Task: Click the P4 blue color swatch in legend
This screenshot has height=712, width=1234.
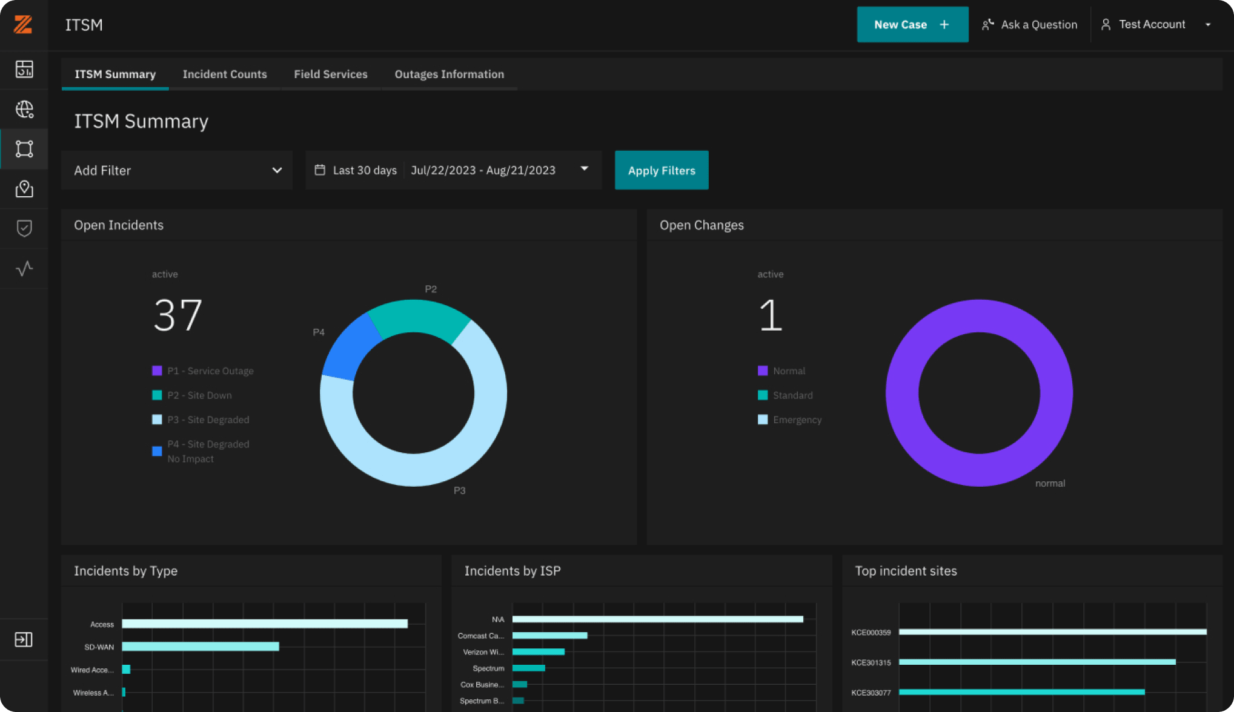Action: click(157, 451)
